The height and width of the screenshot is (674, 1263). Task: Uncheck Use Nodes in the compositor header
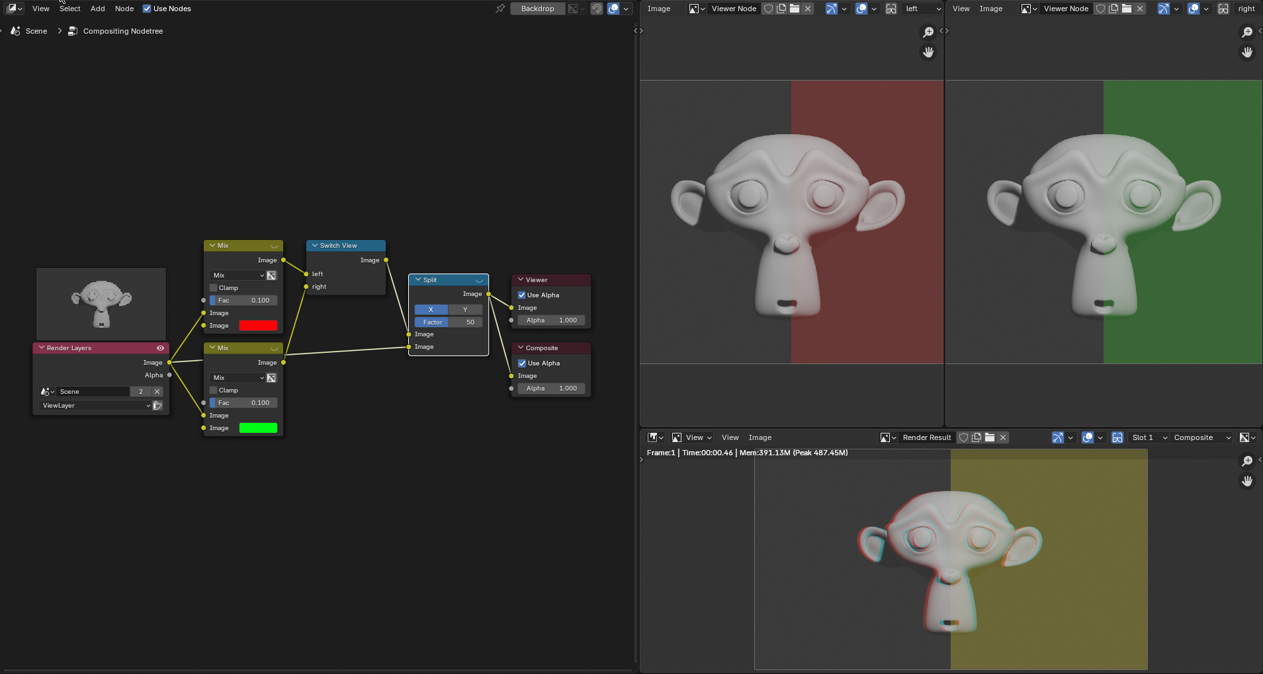[x=146, y=9]
